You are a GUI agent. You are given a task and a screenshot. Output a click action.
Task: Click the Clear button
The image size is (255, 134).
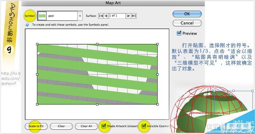coord(61,126)
